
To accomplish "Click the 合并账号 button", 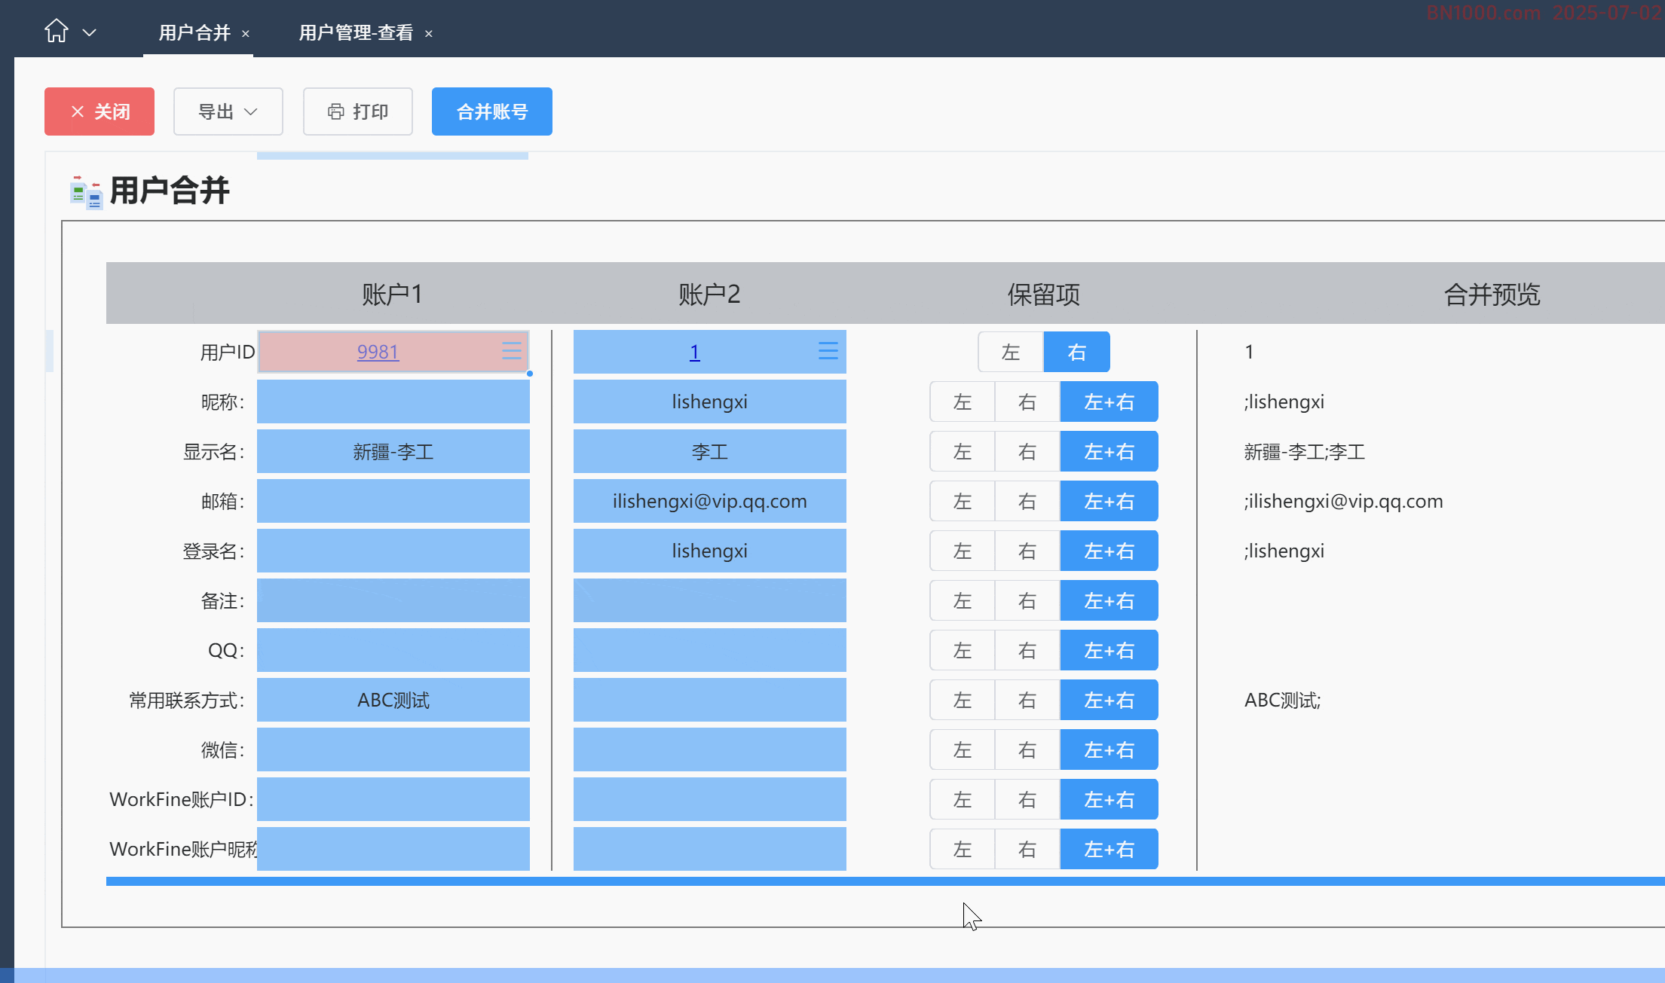I will (x=492, y=111).
